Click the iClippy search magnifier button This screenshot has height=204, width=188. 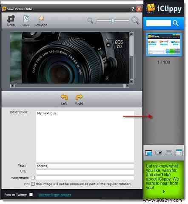(176, 23)
